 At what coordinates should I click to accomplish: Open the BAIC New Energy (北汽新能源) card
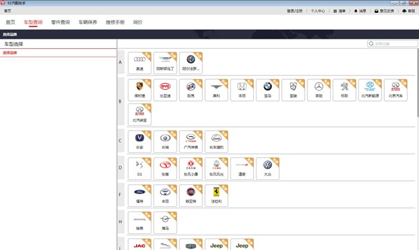coord(370,90)
